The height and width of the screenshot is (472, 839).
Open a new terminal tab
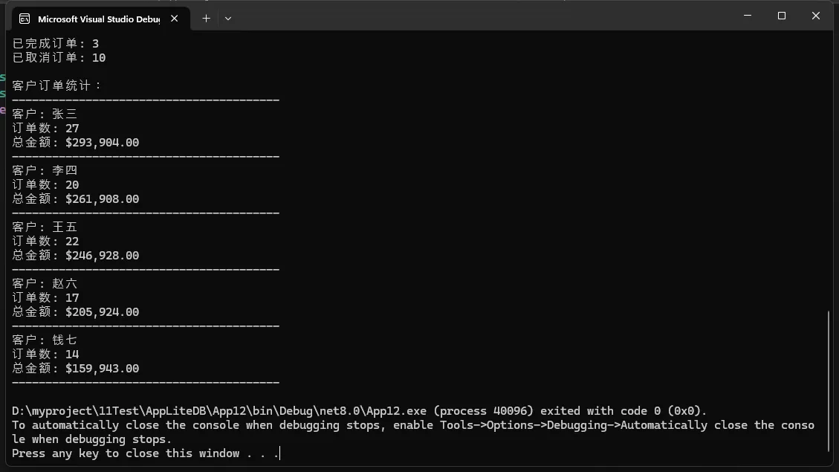pos(207,19)
